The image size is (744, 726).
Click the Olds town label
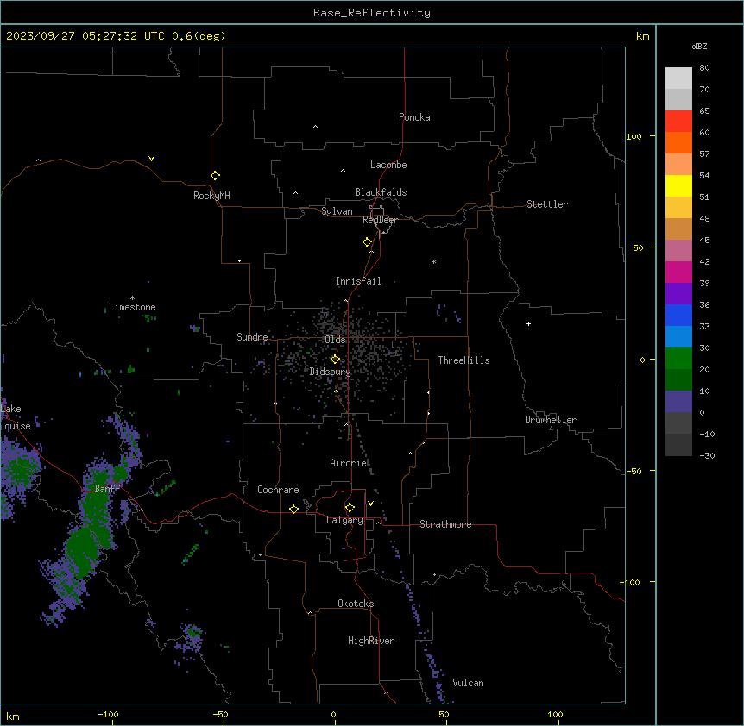click(335, 340)
